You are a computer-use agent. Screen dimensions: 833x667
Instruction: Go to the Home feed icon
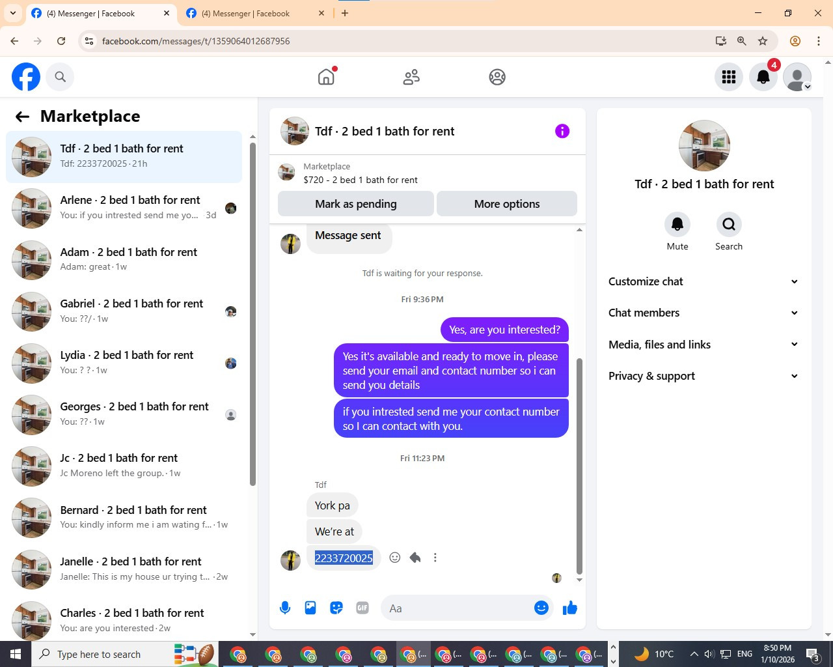click(x=326, y=77)
